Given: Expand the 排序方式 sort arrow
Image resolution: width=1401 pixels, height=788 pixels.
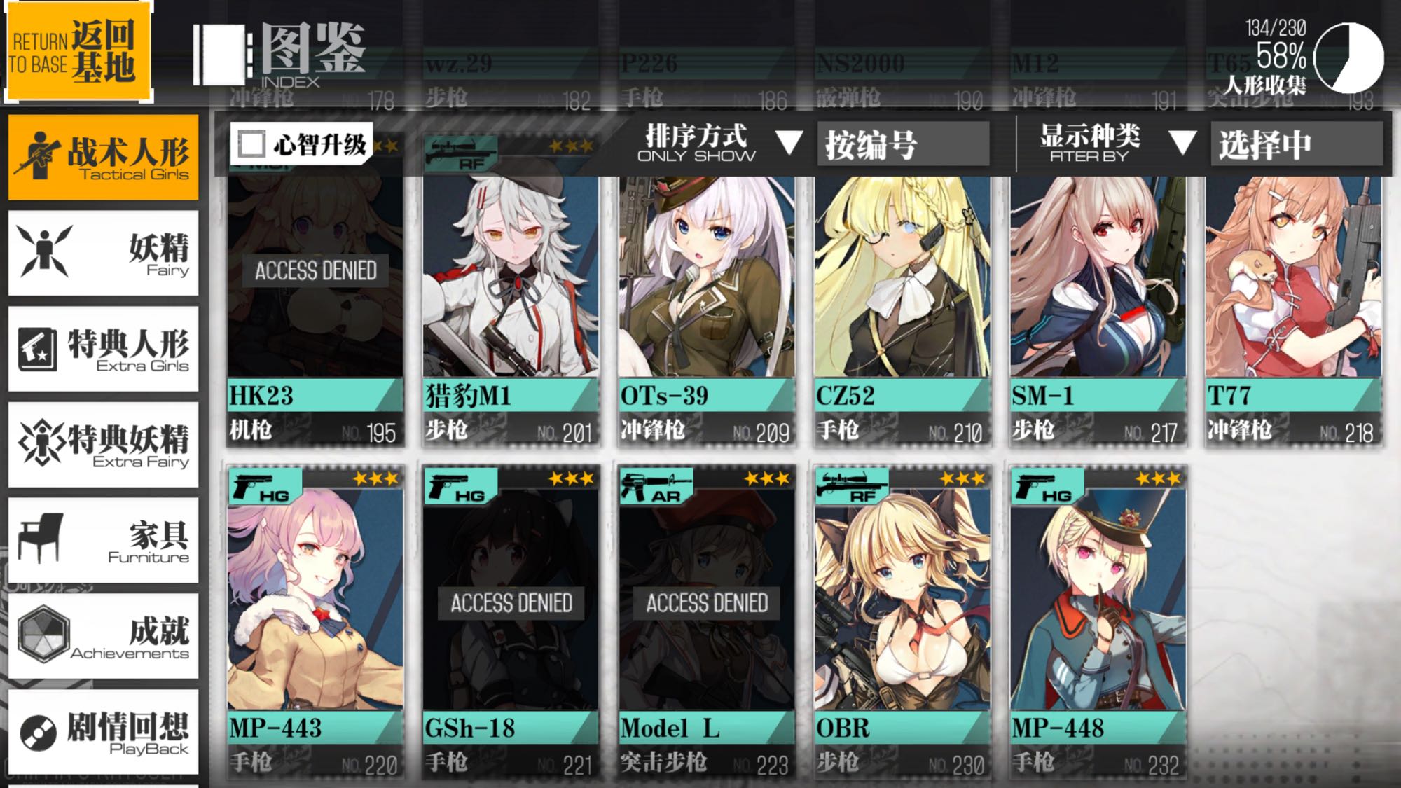Looking at the screenshot, I should coord(789,143).
